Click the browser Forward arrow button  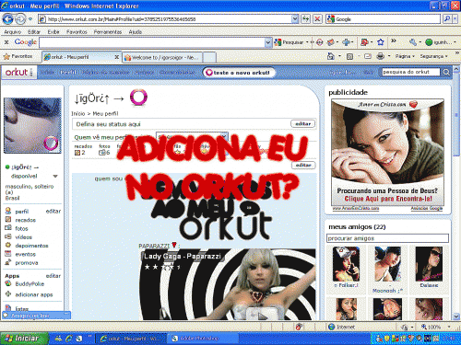(x=20, y=19)
